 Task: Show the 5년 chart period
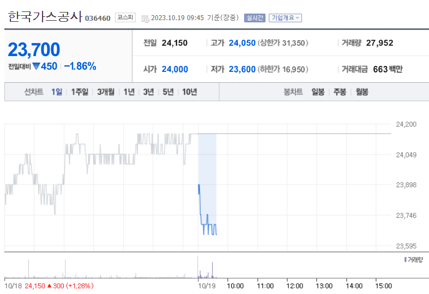(x=168, y=92)
